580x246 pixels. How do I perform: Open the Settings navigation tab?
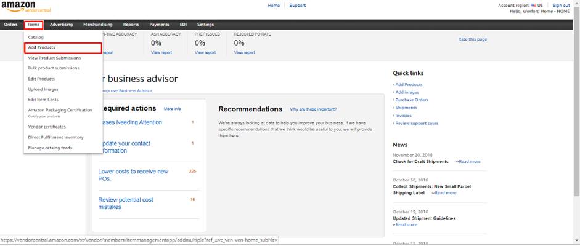click(x=205, y=25)
